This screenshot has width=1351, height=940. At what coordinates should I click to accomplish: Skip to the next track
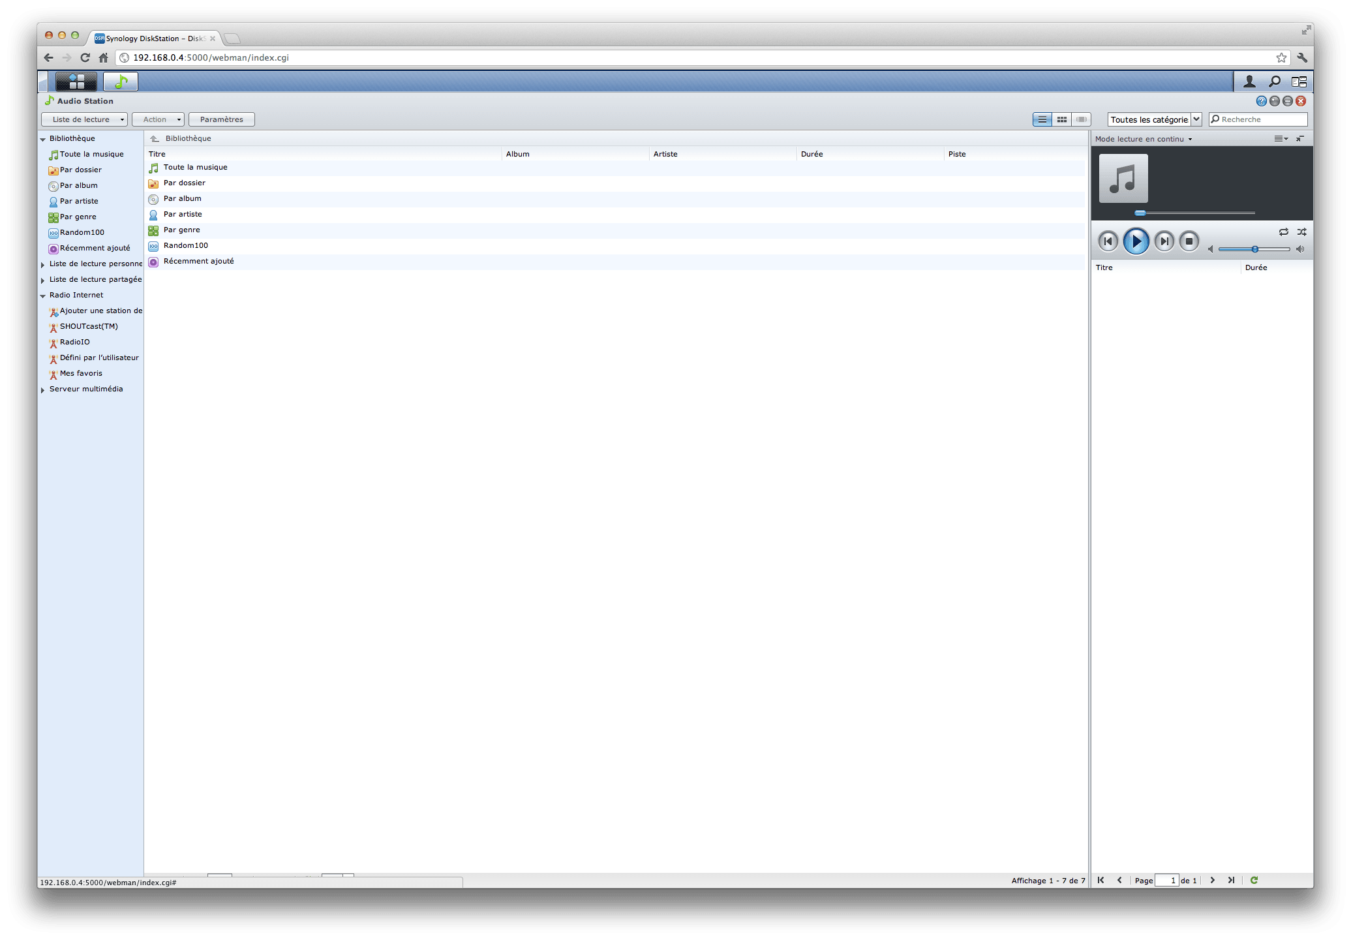pos(1164,241)
